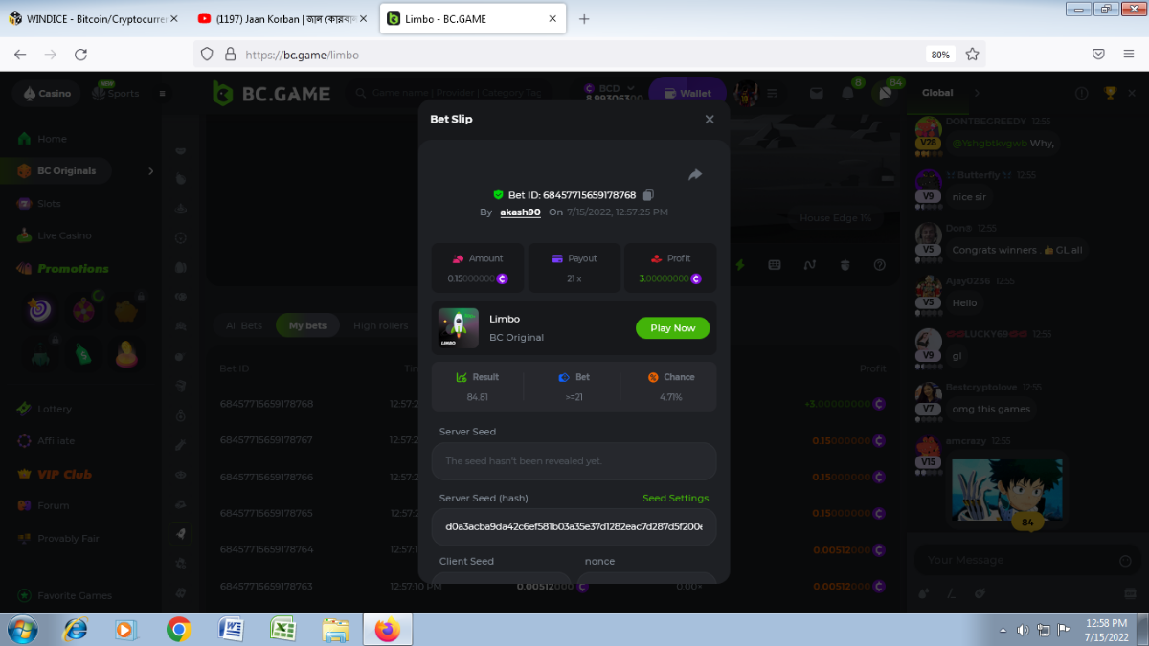Open akash90 user profile link
This screenshot has width=1149, height=646.
tap(520, 212)
